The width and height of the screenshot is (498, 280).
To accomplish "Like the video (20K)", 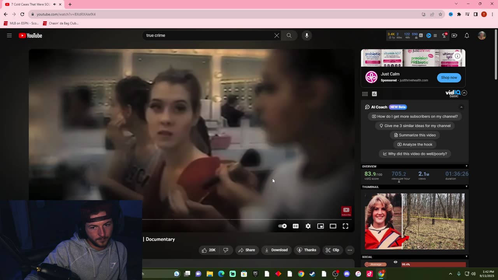I will coord(209,250).
